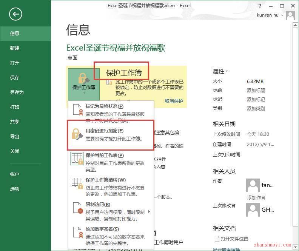This screenshot has width=299, height=251.
Task: Click the scrollbar up arrow
Action: pyautogui.click(x=295, y=25)
